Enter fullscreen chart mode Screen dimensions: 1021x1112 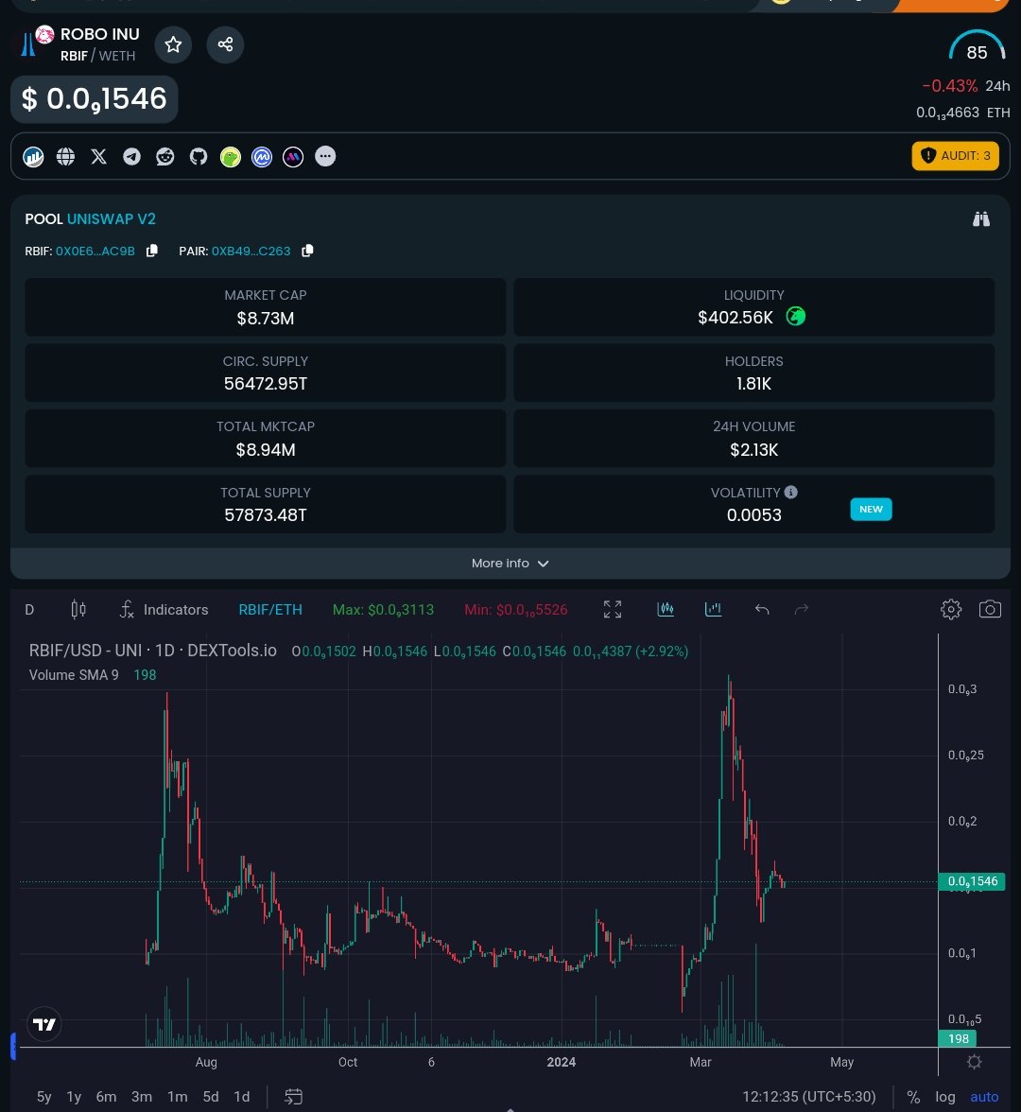pyautogui.click(x=612, y=609)
